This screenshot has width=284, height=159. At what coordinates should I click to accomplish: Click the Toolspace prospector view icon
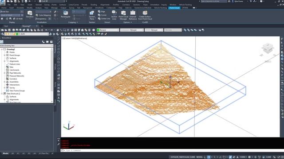tap(2, 42)
